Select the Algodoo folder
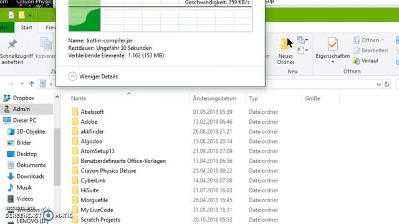Image resolution: width=399 pixels, height=224 pixels. tap(92, 141)
